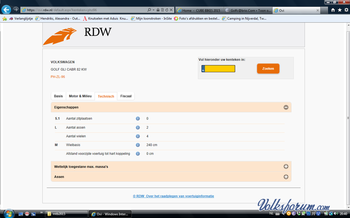Click the 240 cm wheelbase value

(x=152, y=145)
